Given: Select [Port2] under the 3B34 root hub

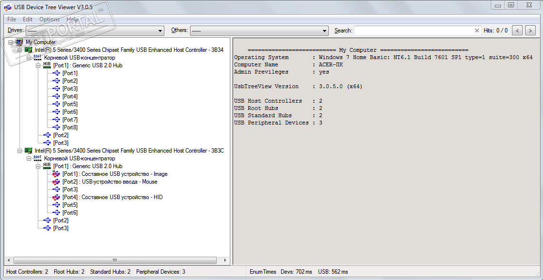Looking at the screenshot, I should (61, 135).
